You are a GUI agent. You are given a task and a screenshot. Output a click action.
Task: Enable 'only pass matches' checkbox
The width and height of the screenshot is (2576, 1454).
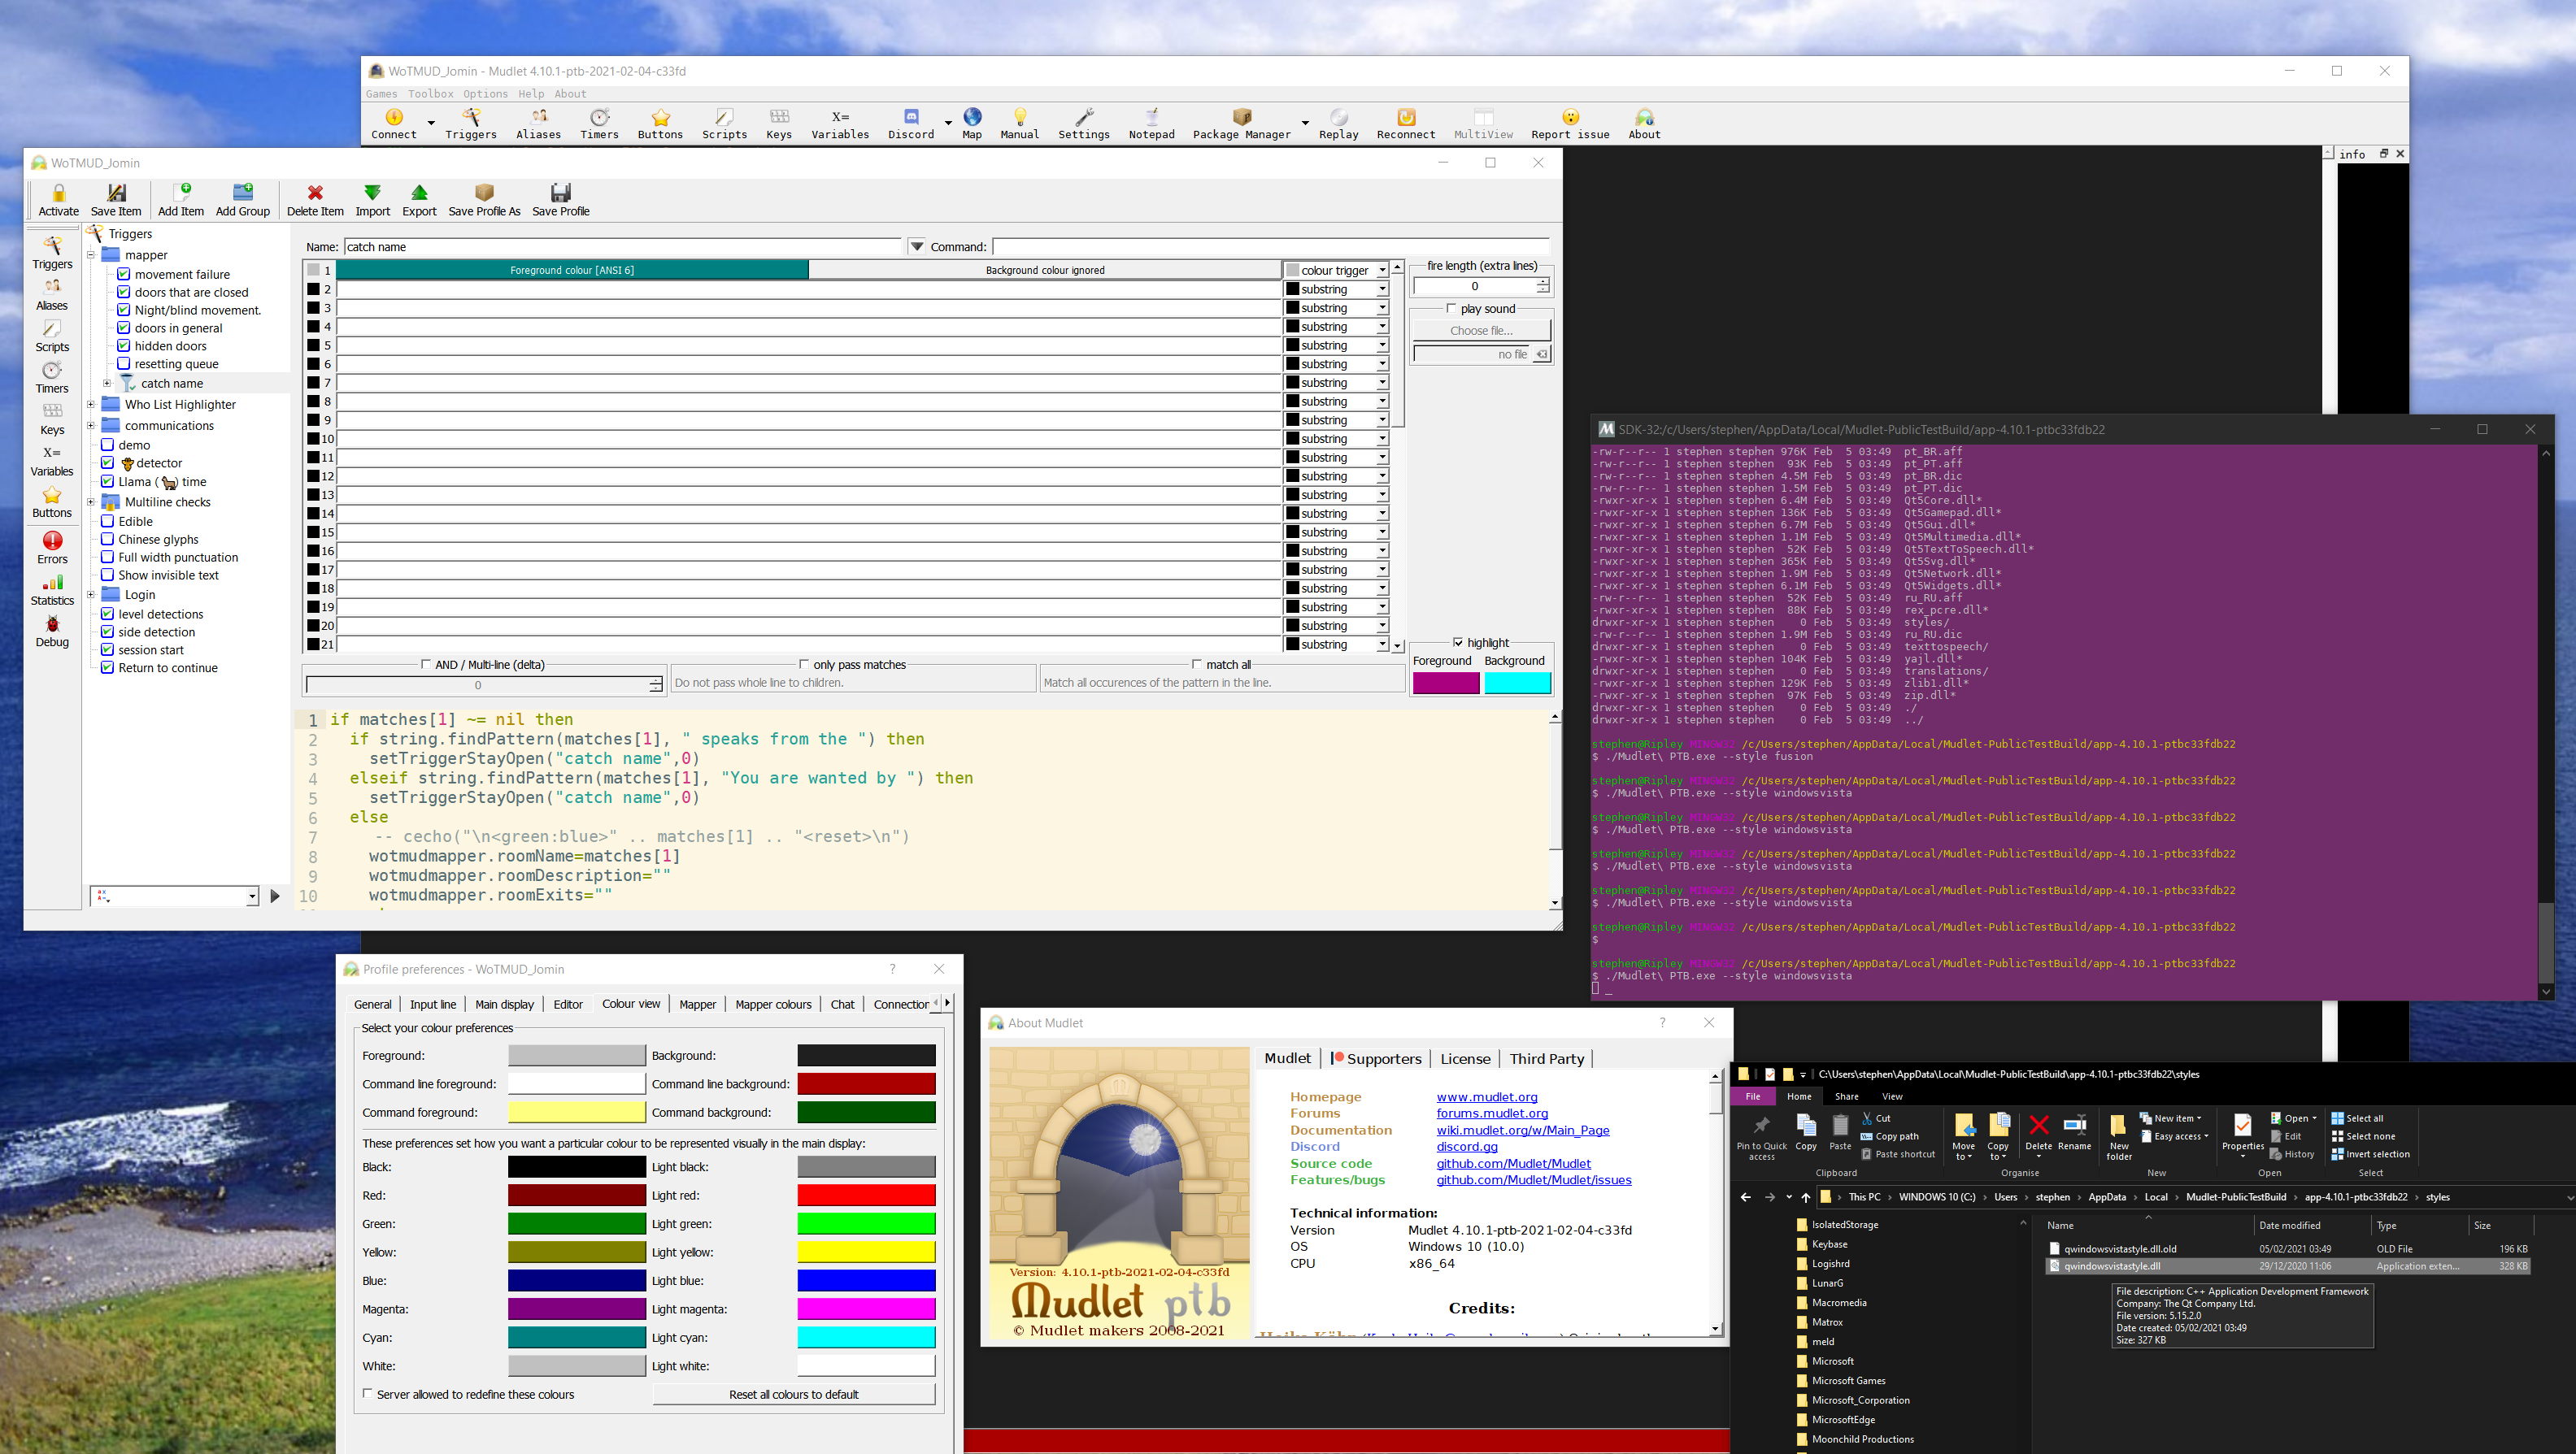(804, 665)
